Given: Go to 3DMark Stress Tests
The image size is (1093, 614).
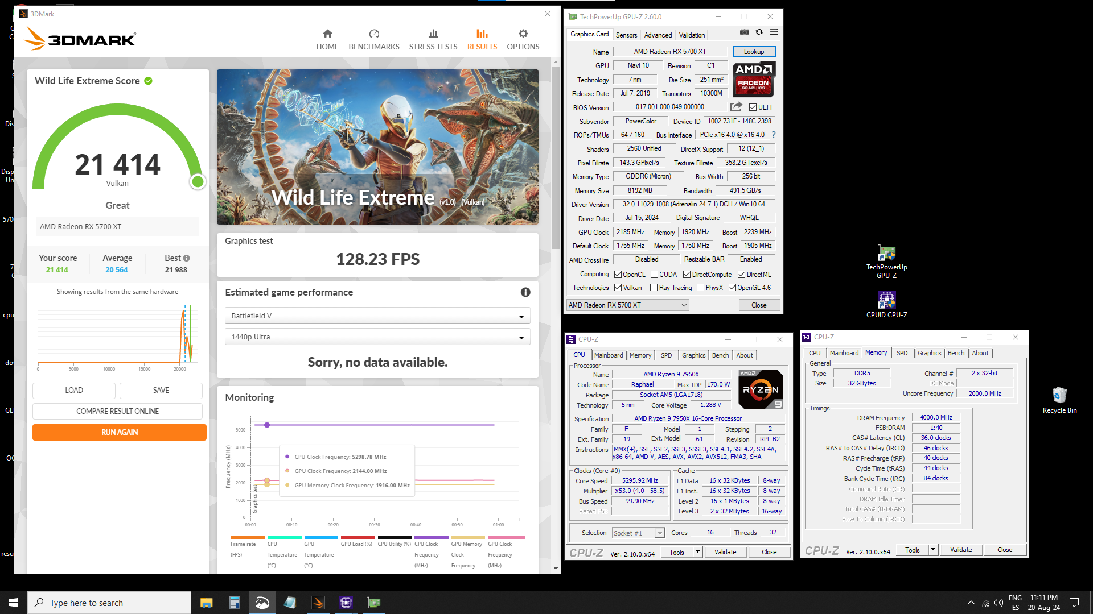Looking at the screenshot, I should (x=433, y=40).
